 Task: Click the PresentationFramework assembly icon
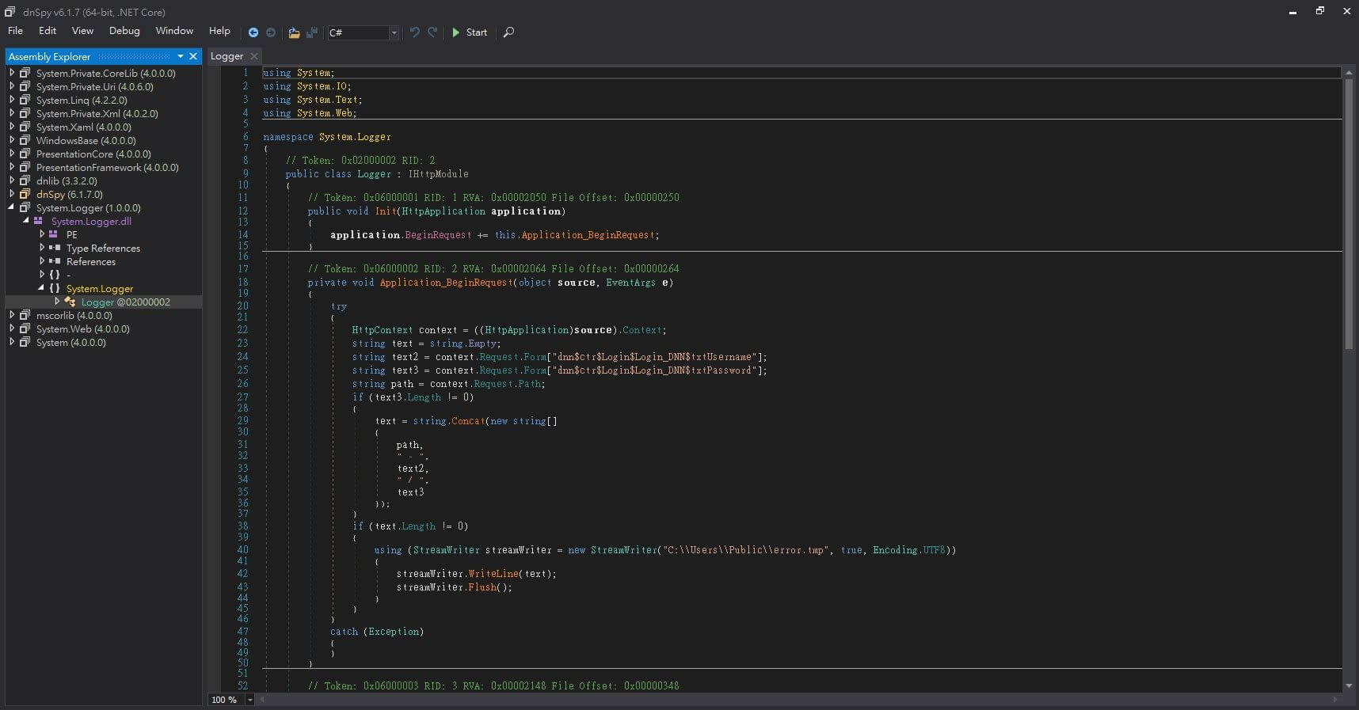tap(25, 167)
